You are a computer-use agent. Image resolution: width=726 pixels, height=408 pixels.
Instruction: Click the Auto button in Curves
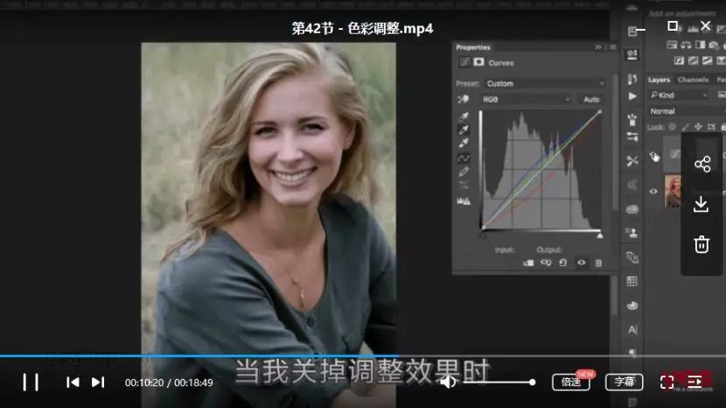pyautogui.click(x=591, y=99)
